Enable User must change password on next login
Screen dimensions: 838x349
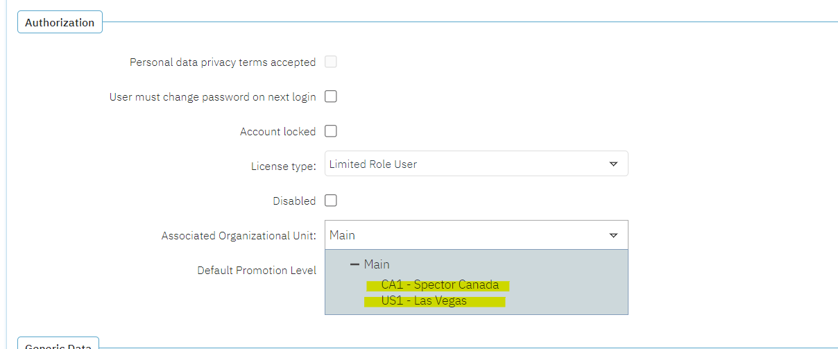(331, 96)
